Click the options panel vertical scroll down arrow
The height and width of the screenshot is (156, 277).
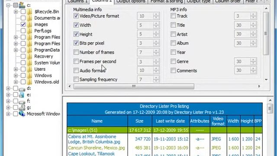click(266, 80)
